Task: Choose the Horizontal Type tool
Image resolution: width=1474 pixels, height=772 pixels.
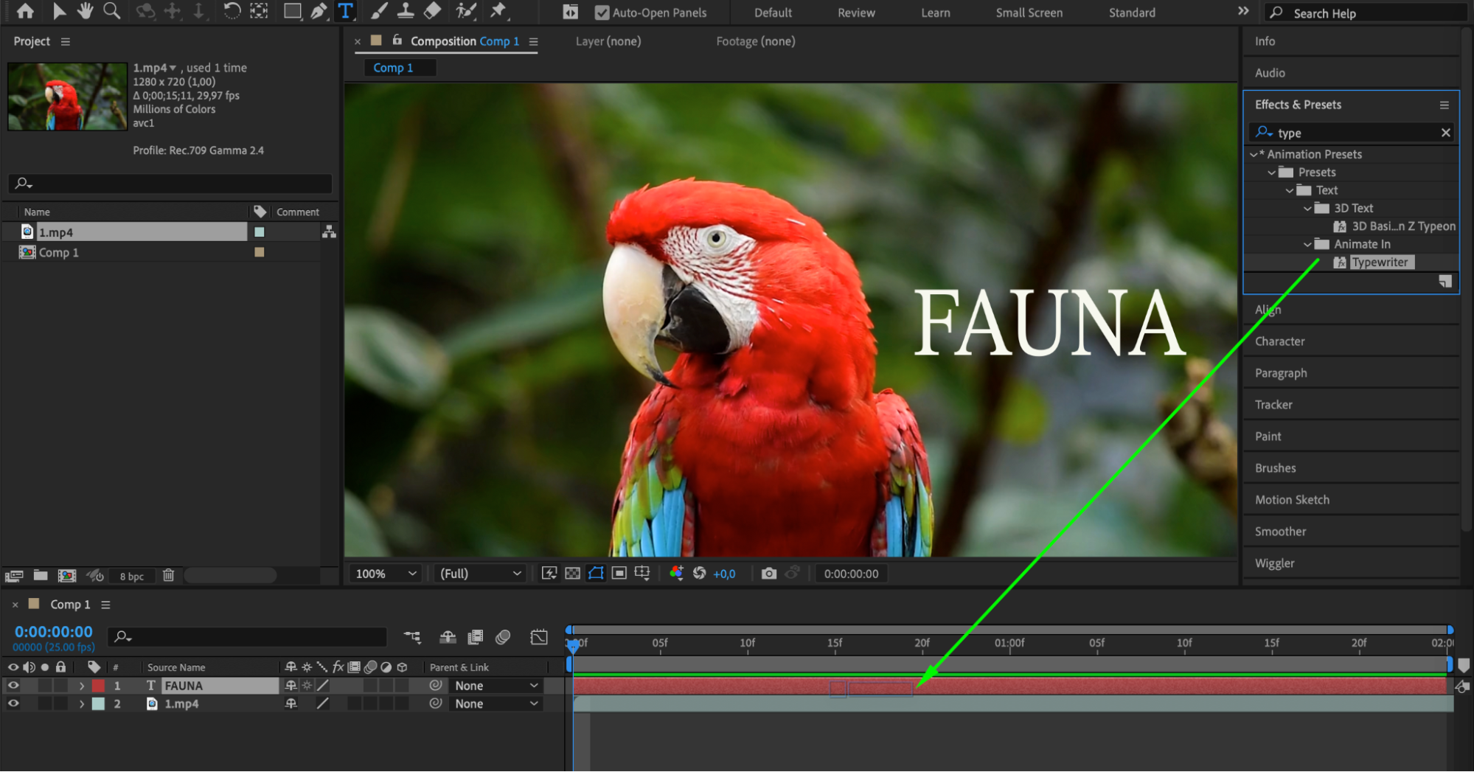Action: pos(345,11)
